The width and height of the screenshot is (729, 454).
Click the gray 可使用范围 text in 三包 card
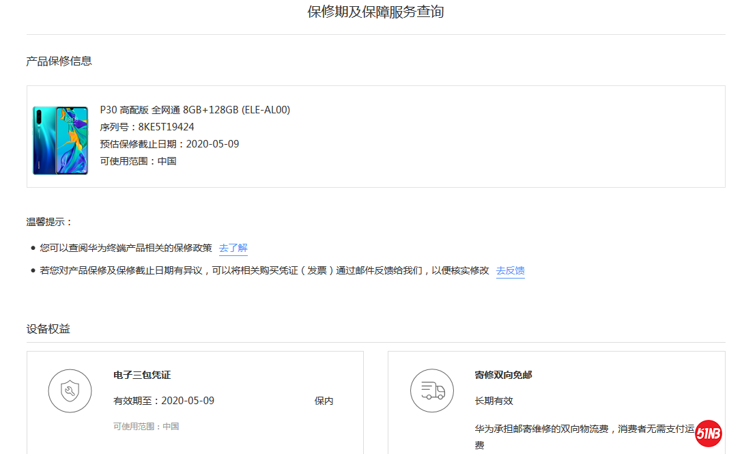pos(146,426)
